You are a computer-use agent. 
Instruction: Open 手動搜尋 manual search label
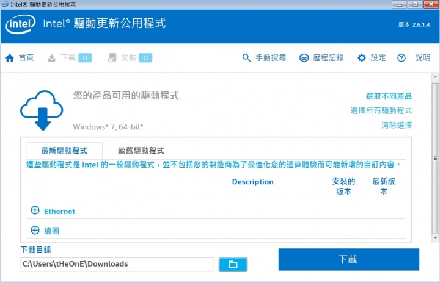coord(271,58)
